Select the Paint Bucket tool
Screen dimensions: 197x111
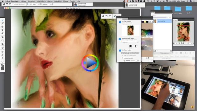[2, 27]
